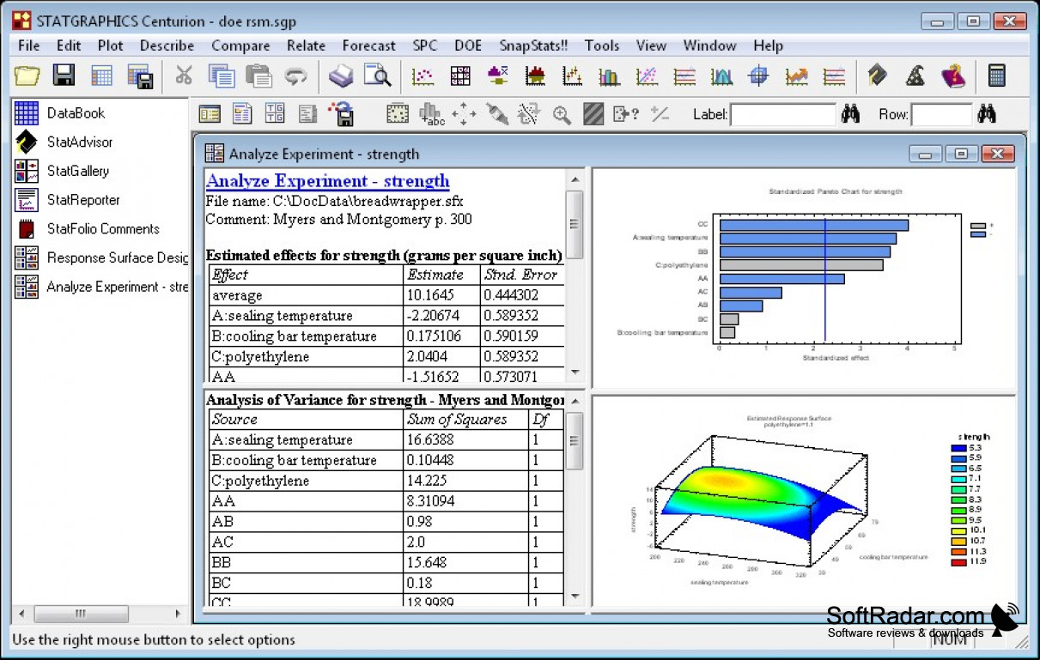
Task: Click the four-arrow pan icon
Action: (464, 113)
